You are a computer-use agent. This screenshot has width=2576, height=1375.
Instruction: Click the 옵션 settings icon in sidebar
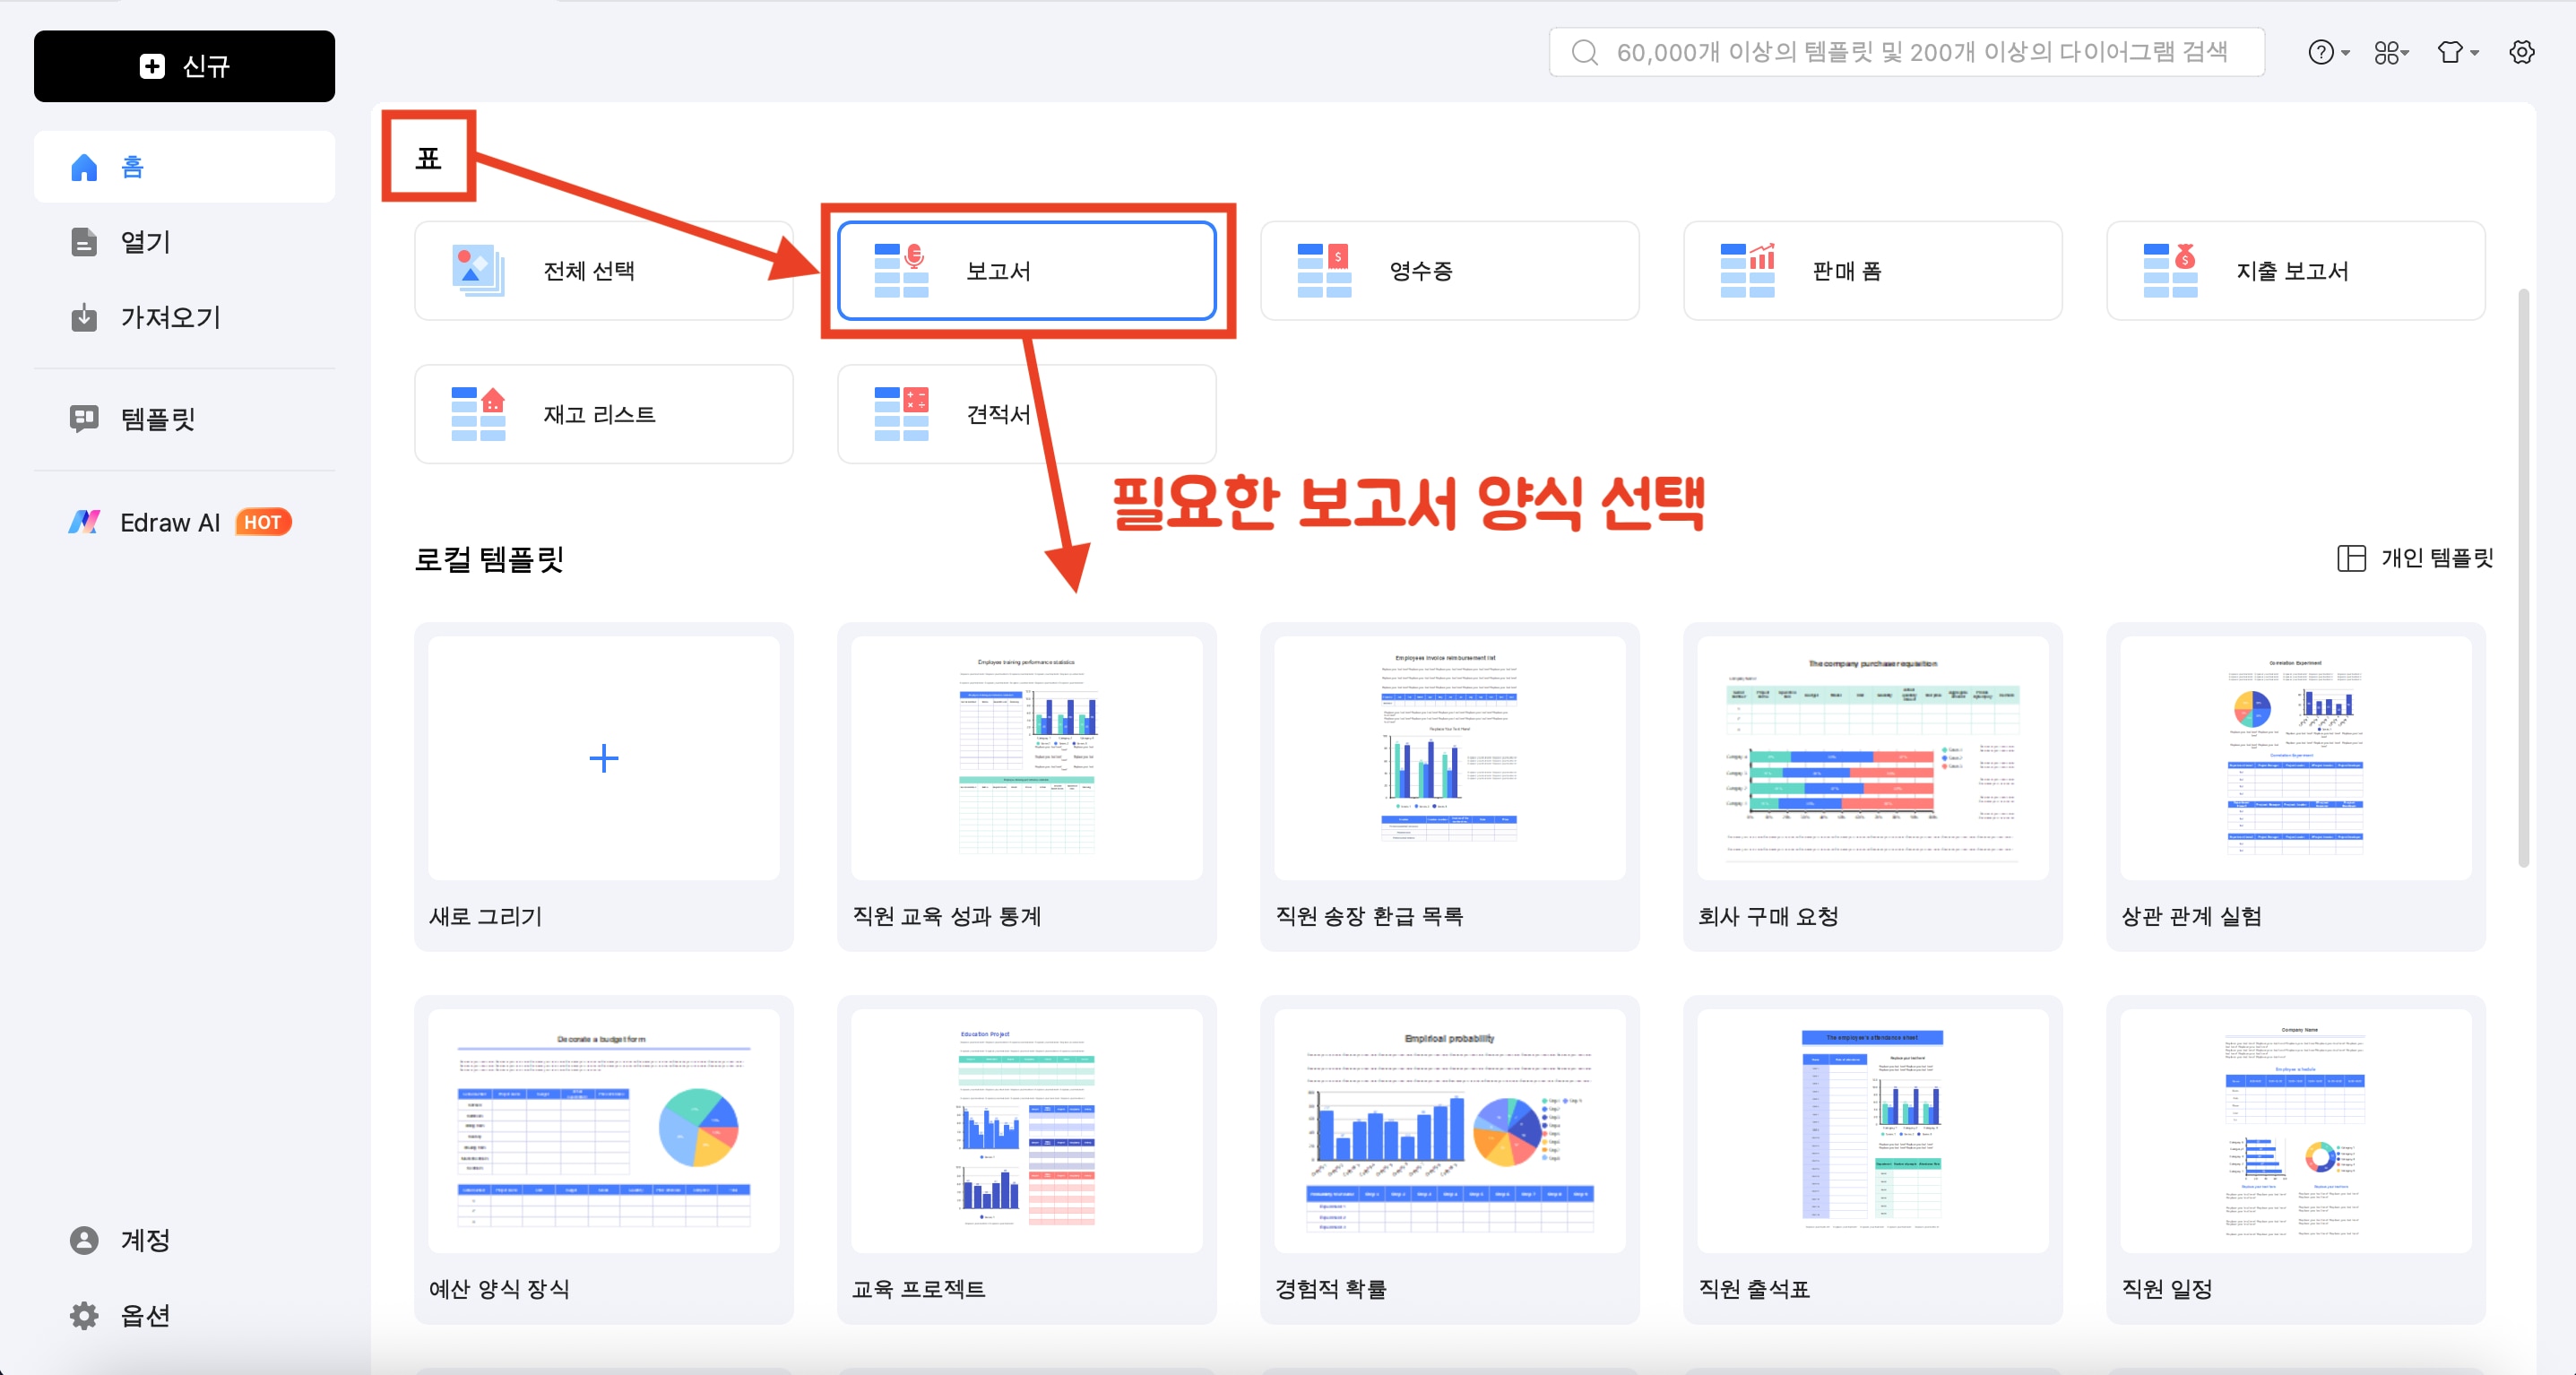(x=84, y=1315)
